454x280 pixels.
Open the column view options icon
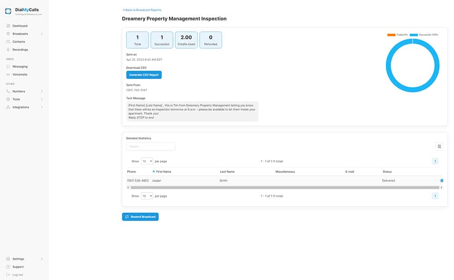click(x=439, y=146)
